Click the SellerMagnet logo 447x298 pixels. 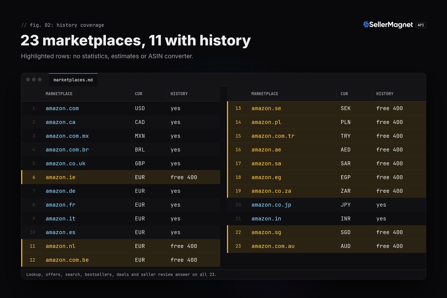388,25
